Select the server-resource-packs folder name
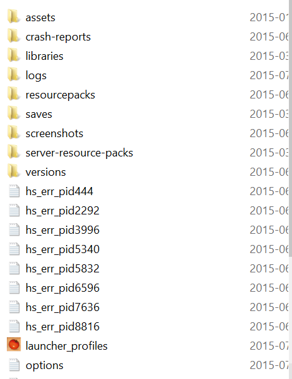This screenshot has width=292, height=379. 79,153
